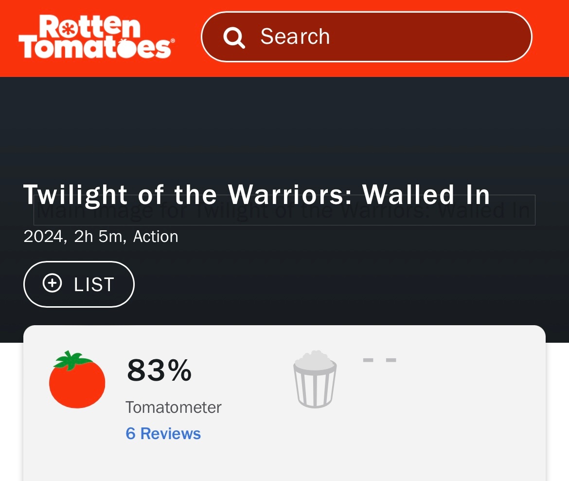Screen dimensions: 569x481
Task: Click the broken main image placeholder
Action: pos(284,210)
